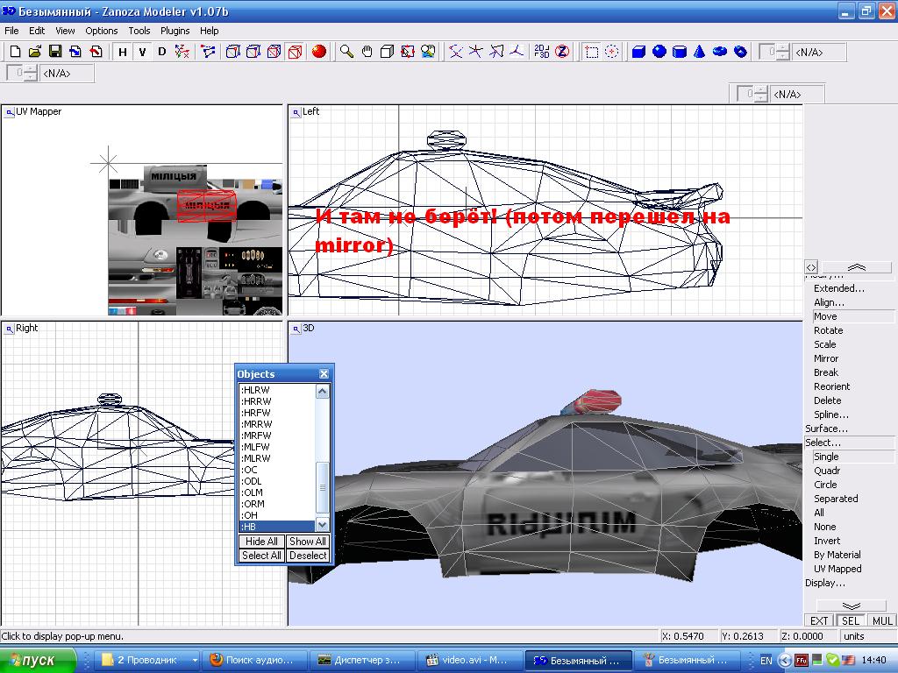Viewport: 898px width, 673px height.
Task: Select the nodes level icon with blue points
Action: [209, 52]
